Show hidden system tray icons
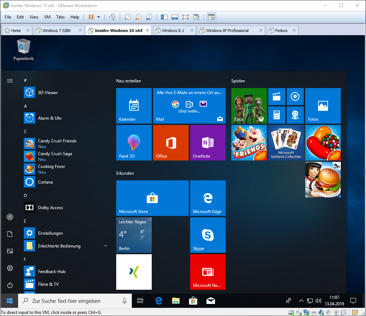Viewport: 366px width, 316px height. (x=301, y=301)
